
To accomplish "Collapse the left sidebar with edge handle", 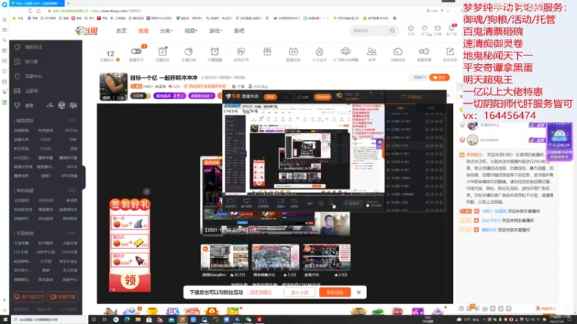I will coord(84,178).
